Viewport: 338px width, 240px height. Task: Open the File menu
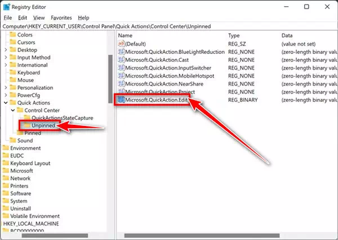point(8,18)
